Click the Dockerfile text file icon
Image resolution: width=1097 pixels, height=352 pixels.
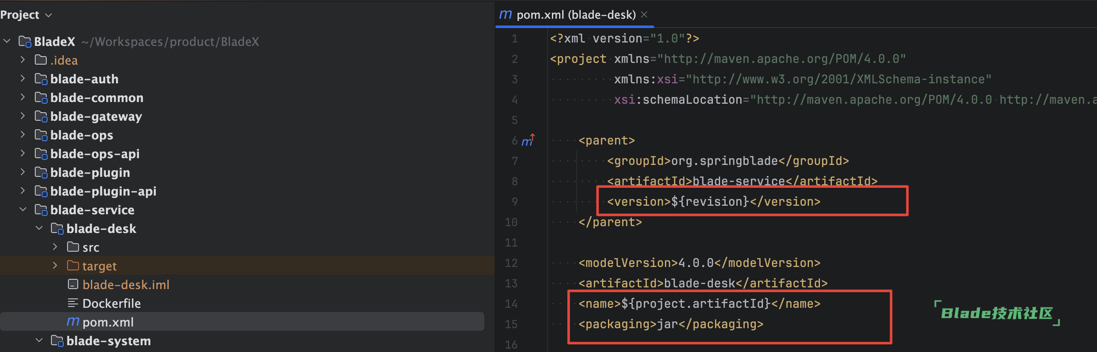(73, 303)
